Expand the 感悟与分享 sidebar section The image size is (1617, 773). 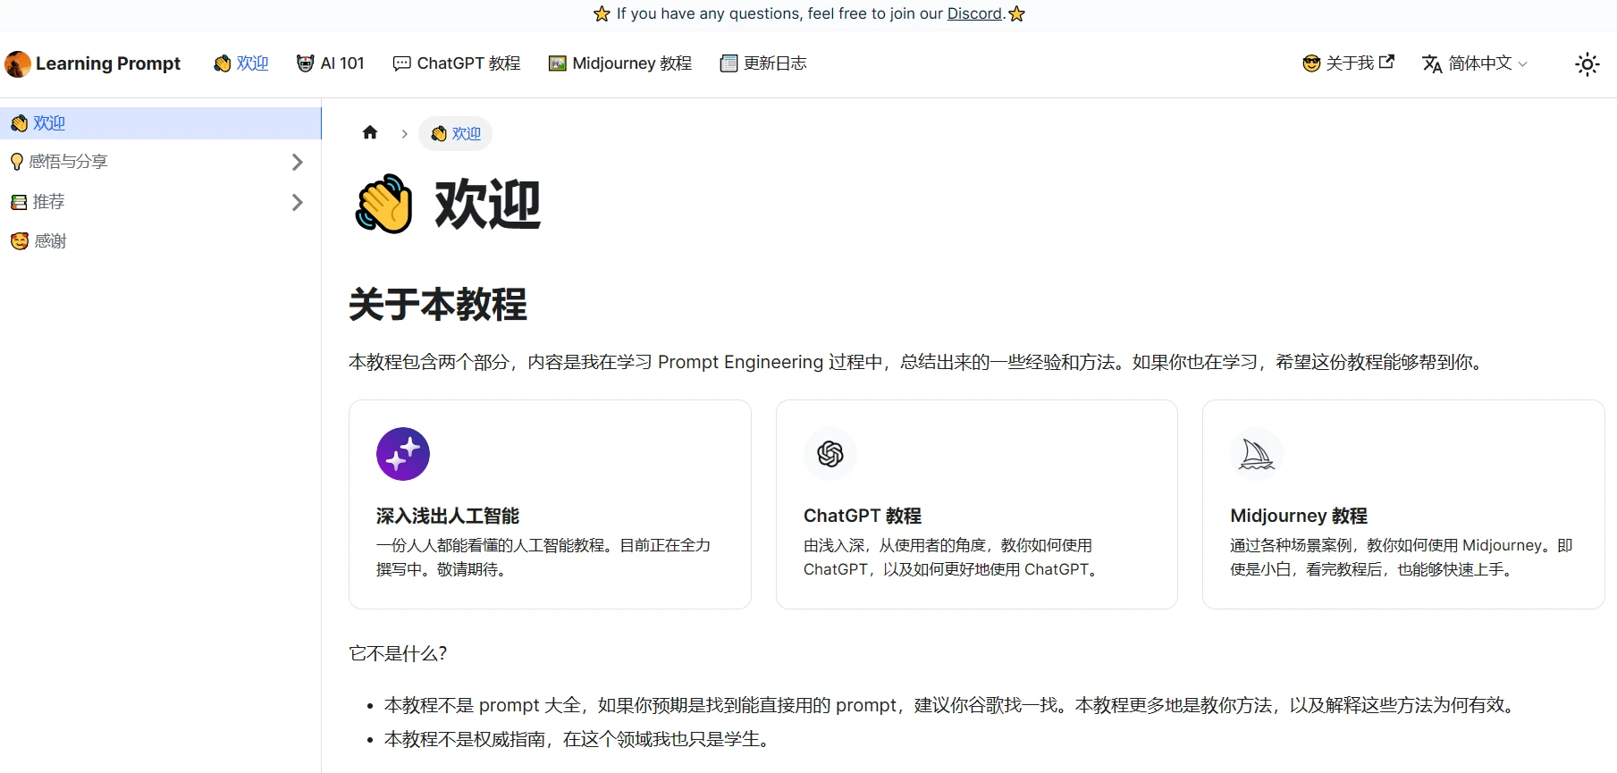298,162
